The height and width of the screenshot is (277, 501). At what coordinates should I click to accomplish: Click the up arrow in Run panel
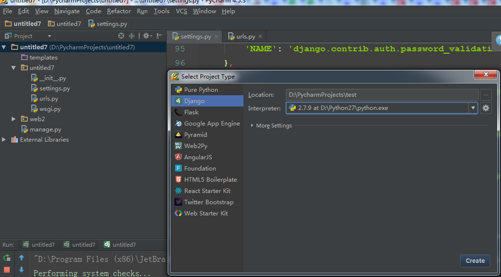(x=22, y=257)
